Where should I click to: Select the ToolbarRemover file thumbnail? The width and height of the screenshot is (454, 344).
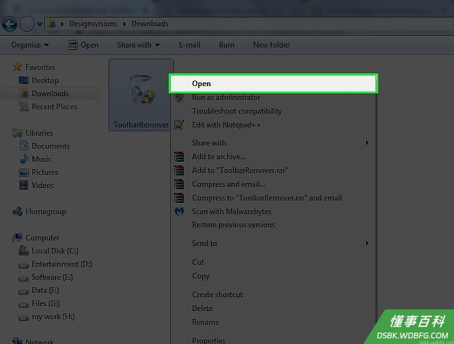click(141, 95)
